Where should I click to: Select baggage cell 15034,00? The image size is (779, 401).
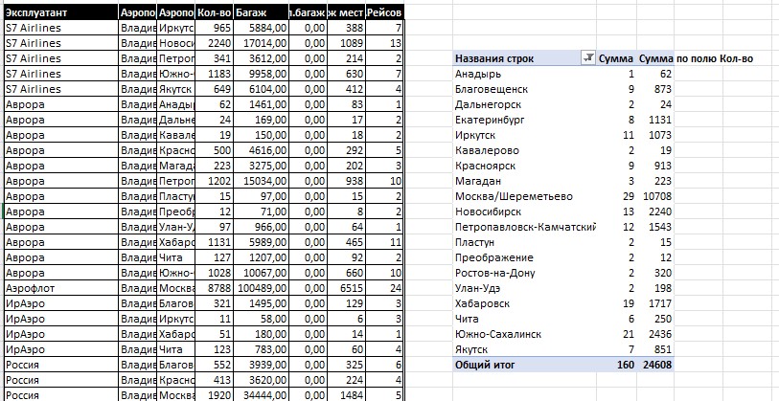click(x=261, y=181)
